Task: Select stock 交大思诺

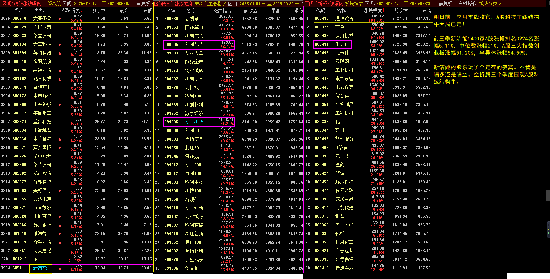Action: pyautogui.click(x=42, y=251)
